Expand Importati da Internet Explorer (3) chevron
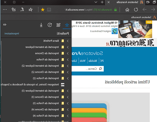The width and height of the screenshot is (157, 122). tap(68, 91)
